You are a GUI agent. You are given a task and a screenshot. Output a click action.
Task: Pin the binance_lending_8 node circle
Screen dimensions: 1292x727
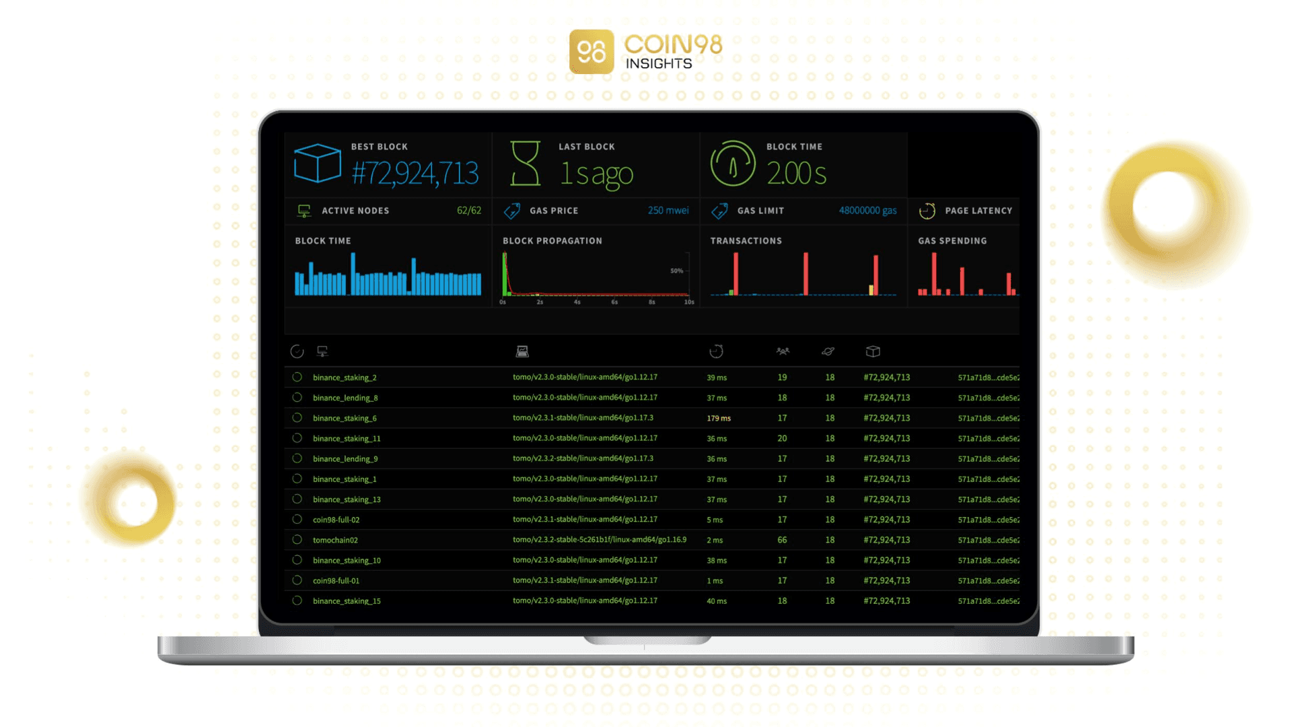[297, 398]
